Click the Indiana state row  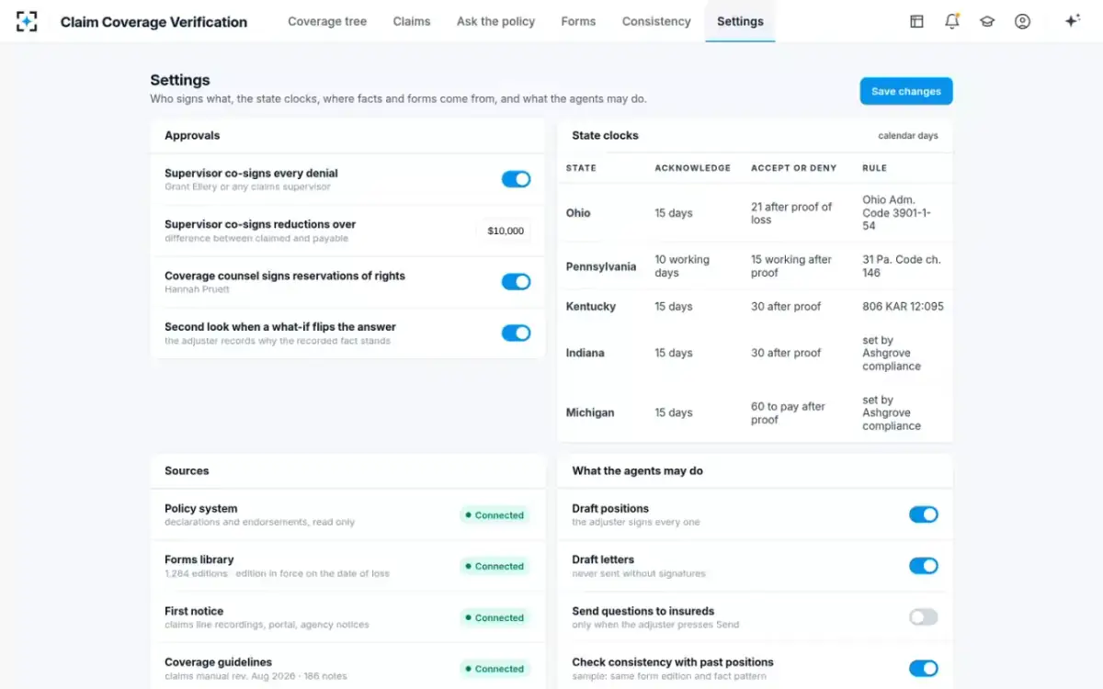tap(755, 353)
